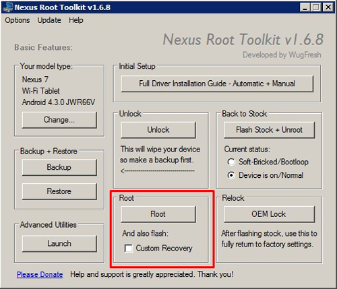Click the 'Wi-Fi Tablet' text
This screenshot has width=337, height=289.
41,91
